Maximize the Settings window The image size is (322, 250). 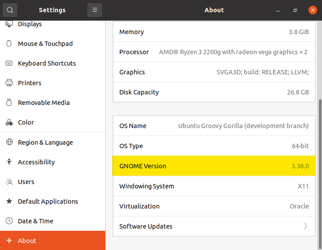tap(295, 10)
